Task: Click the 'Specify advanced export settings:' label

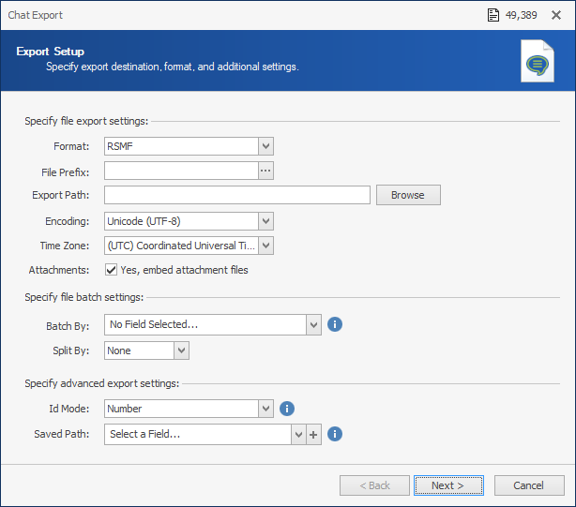Action: point(101,383)
